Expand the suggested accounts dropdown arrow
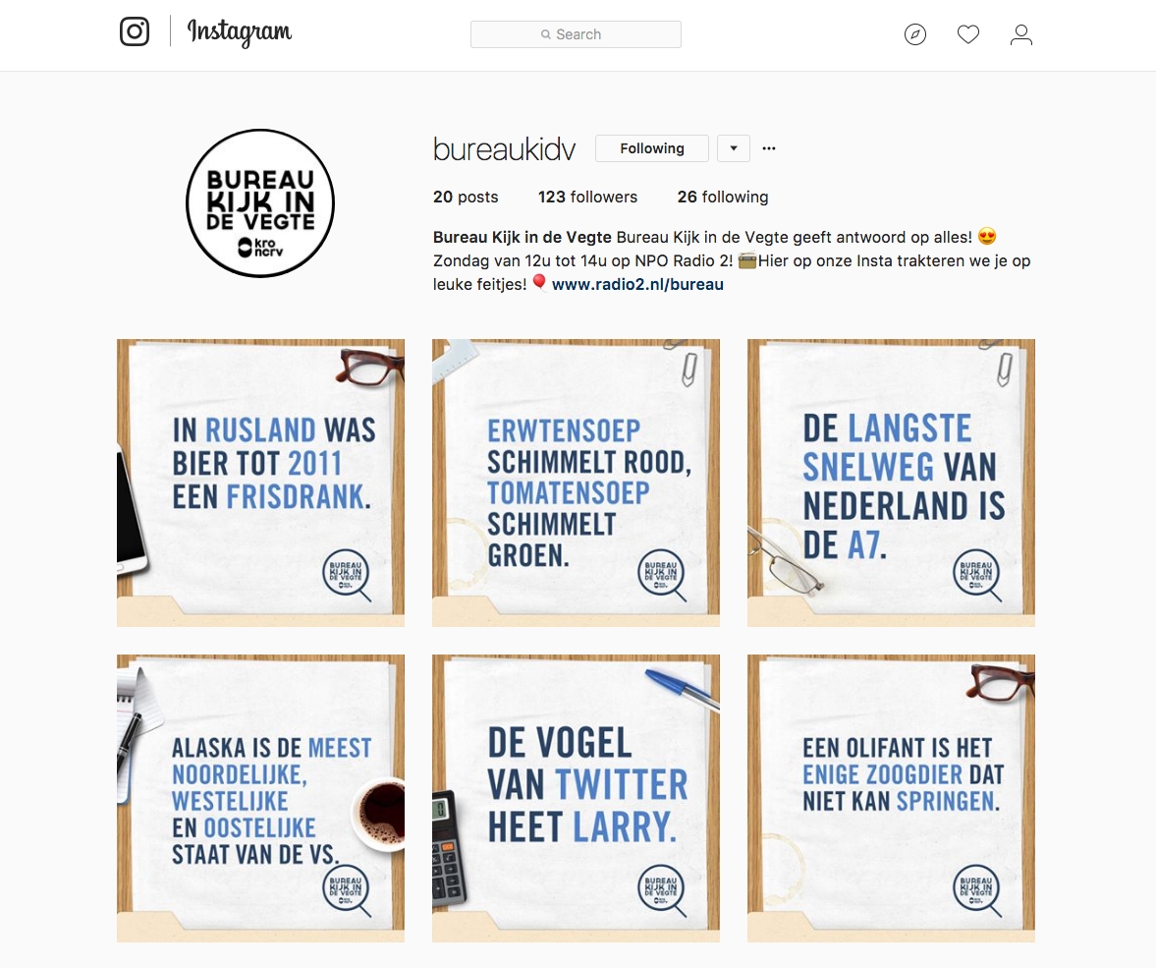Screen dimensions: 1156x968 click(734, 148)
